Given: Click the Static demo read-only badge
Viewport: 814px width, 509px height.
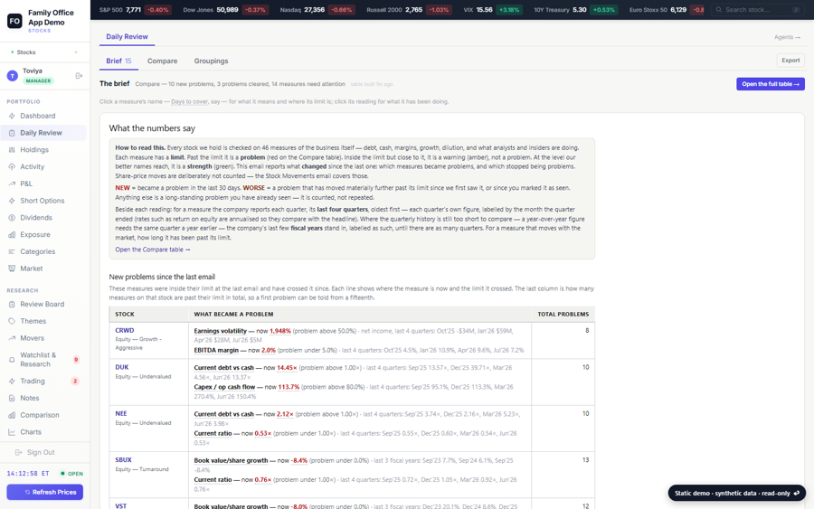Looking at the screenshot, I should pyautogui.click(x=736, y=493).
